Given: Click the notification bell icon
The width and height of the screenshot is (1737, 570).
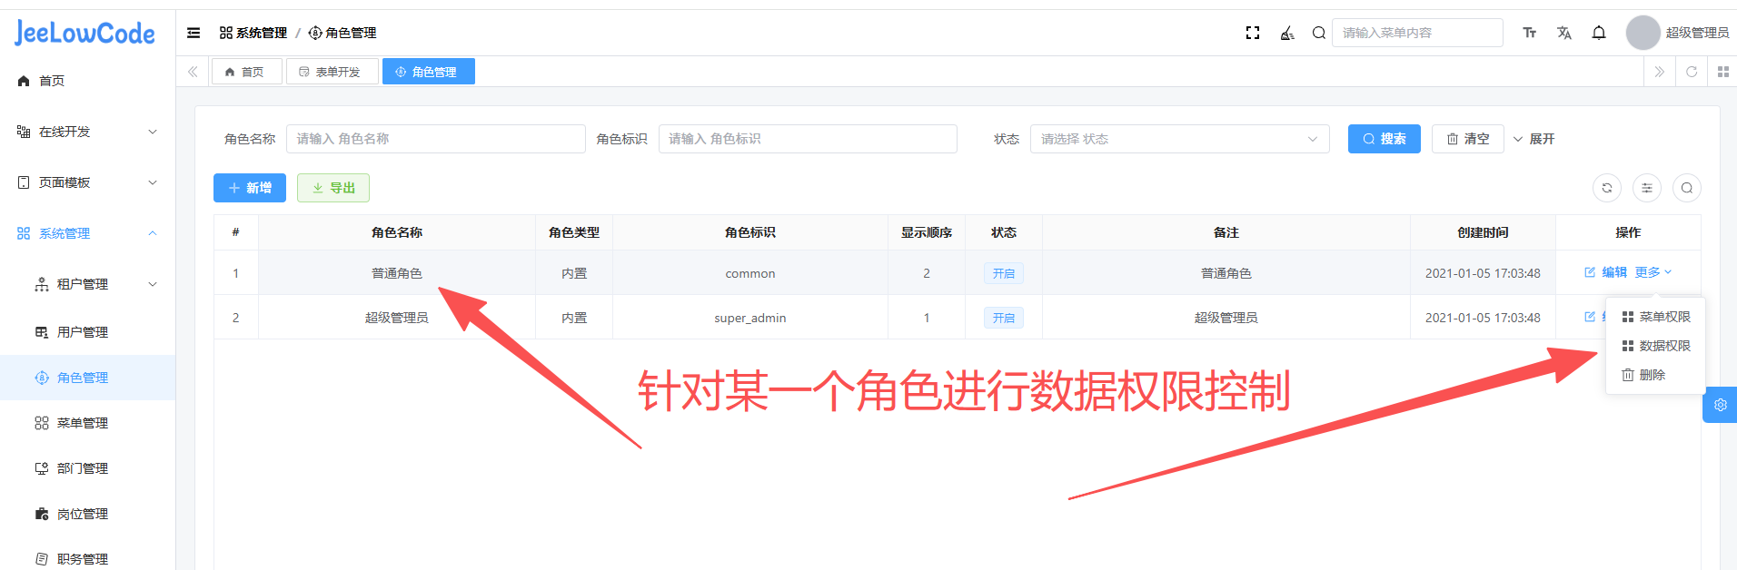Looking at the screenshot, I should (x=1599, y=33).
